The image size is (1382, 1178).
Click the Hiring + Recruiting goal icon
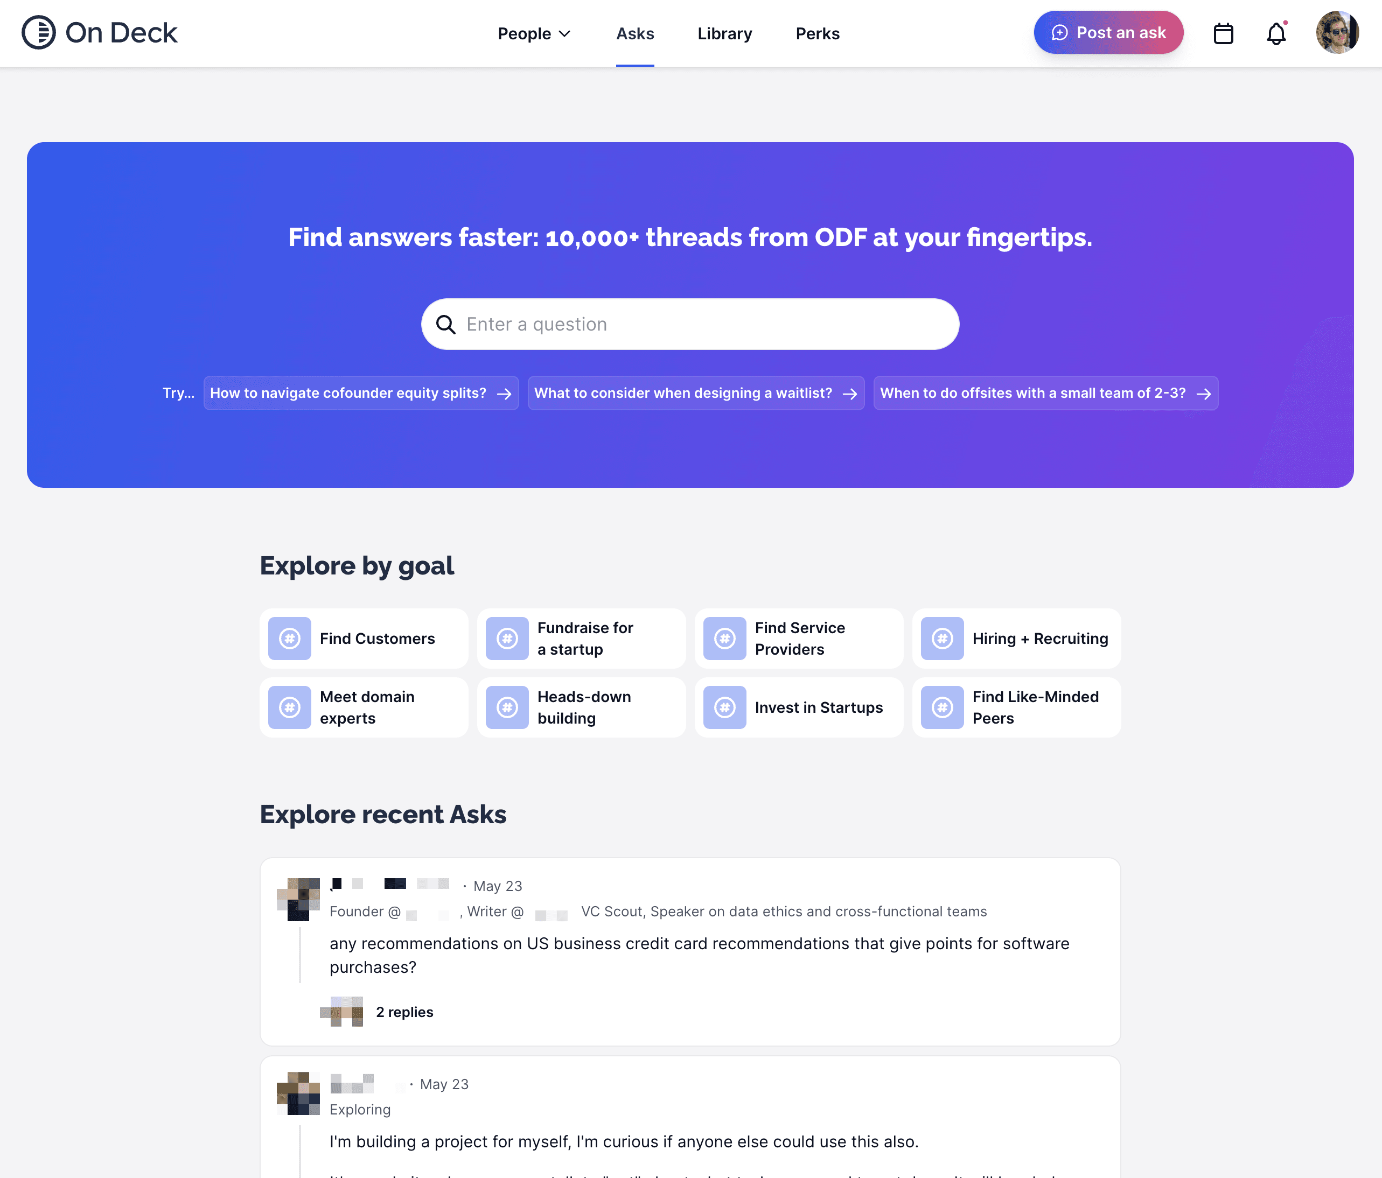pyautogui.click(x=943, y=638)
